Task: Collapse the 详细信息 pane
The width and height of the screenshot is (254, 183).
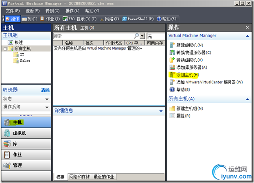Action: tap(161, 111)
